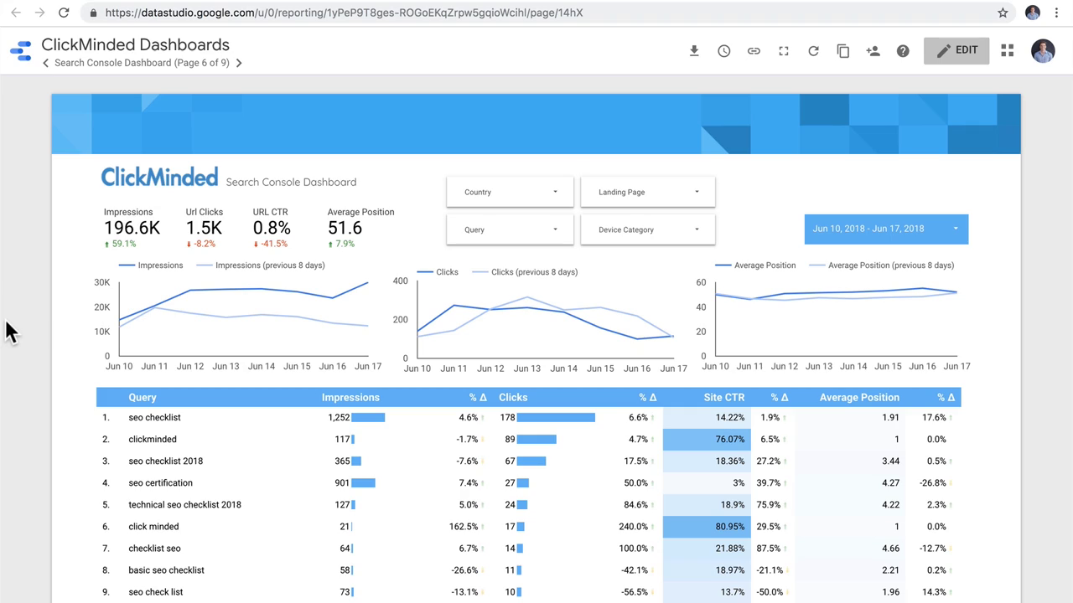Select the 'seo certification' query row
The width and height of the screenshot is (1073, 603).
tap(528, 482)
